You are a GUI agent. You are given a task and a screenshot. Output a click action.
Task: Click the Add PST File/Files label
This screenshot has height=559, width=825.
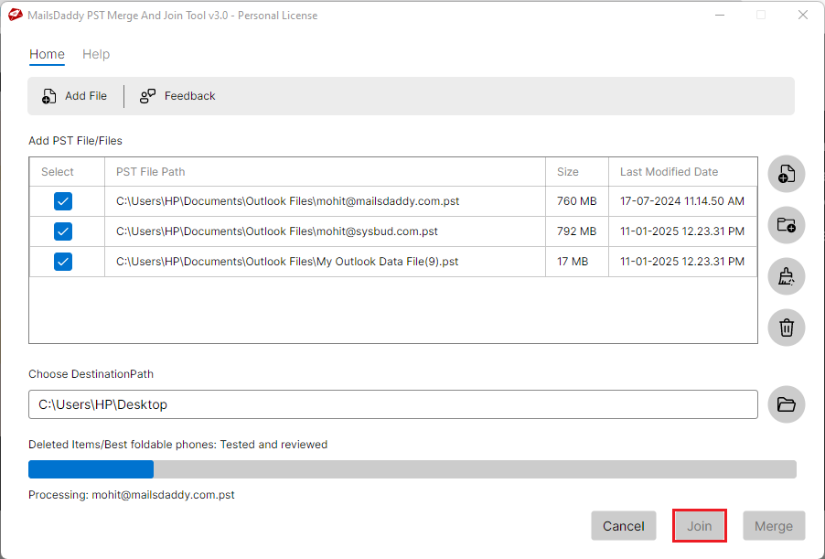coord(75,141)
